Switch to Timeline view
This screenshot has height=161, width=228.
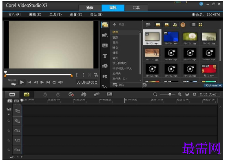pos(27,95)
